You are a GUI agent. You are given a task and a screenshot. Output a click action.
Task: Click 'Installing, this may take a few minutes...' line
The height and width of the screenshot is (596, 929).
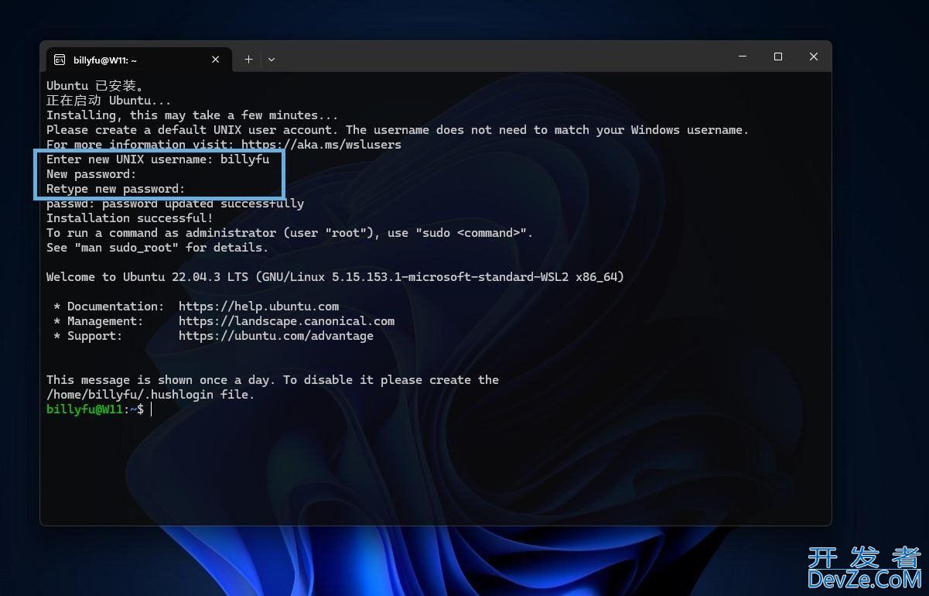(193, 115)
